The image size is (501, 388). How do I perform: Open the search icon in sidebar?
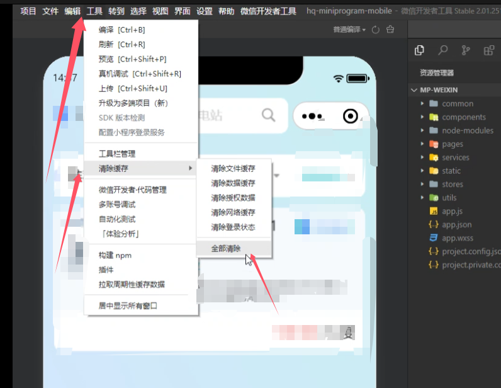pyautogui.click(x=443, y=50)
